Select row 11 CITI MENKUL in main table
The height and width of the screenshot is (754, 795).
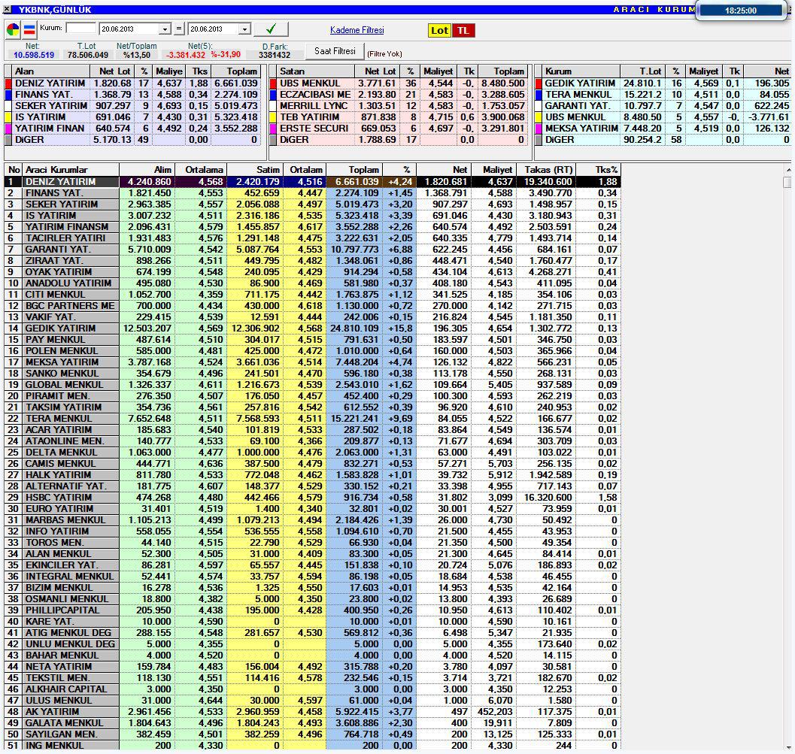click(312, 295)
